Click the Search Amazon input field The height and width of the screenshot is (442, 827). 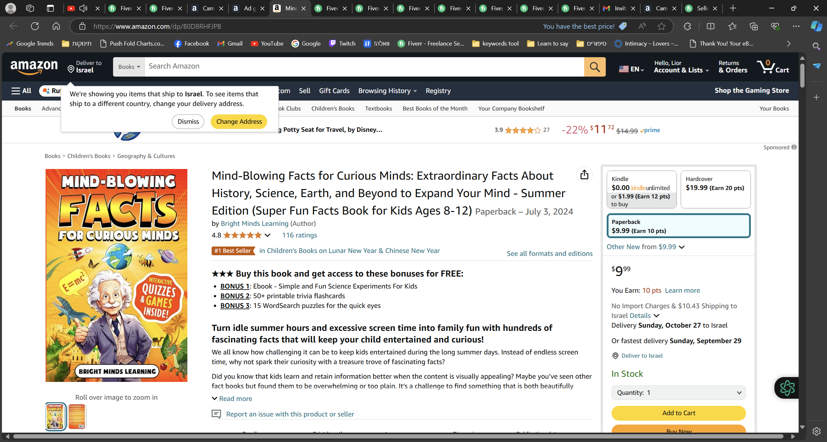(x=364, y=67)
